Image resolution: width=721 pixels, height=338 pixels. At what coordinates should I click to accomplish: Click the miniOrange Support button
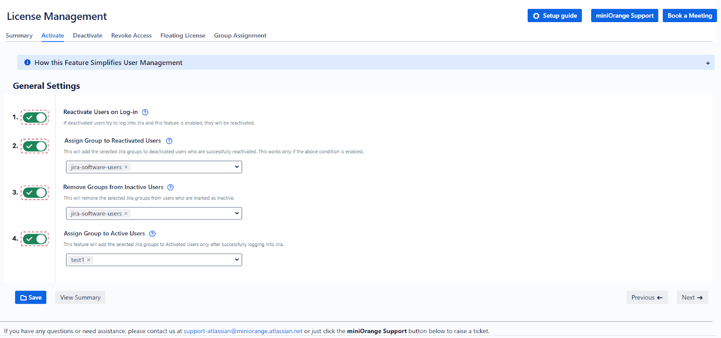625,16
